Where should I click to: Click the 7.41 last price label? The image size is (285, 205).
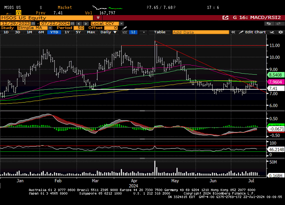tap(276, 89)
